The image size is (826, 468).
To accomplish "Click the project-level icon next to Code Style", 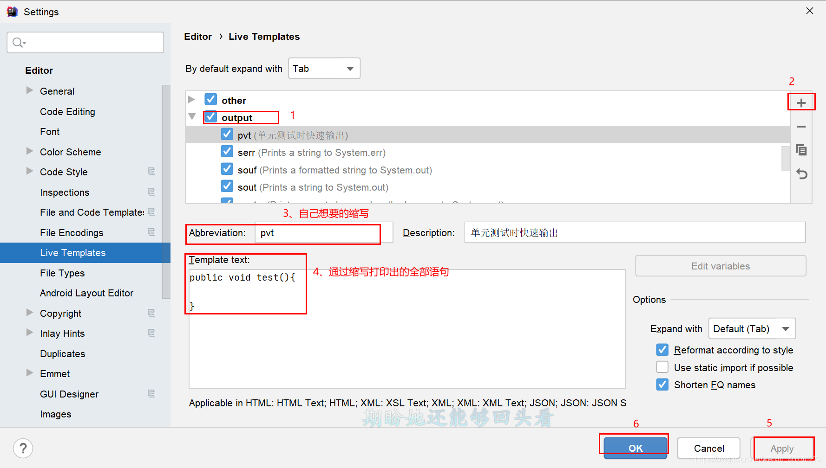I will (x=151, y=172).
